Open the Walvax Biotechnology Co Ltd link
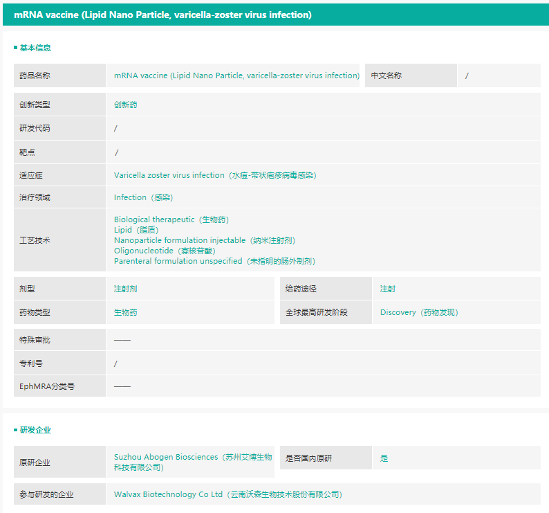549x513 pixels. (x=228, y=494)
